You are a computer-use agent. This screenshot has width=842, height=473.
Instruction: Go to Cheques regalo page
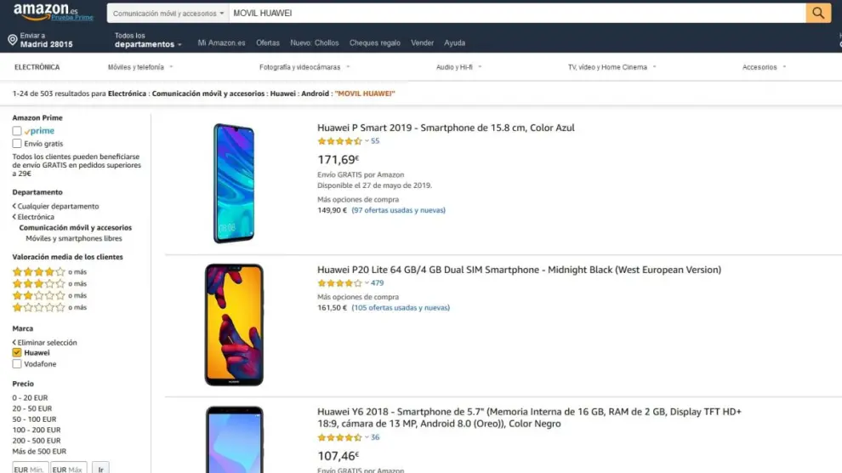pos(374,43)
